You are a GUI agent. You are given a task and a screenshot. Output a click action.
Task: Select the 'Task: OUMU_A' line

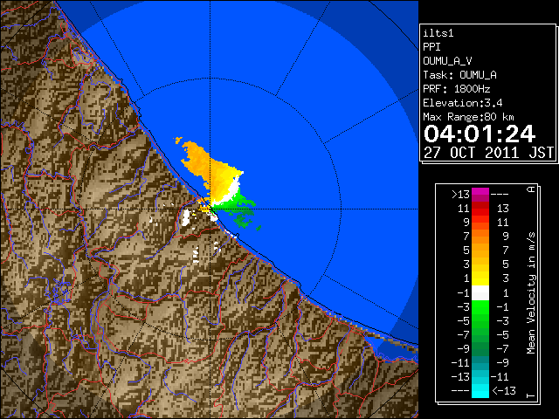click(460, 75)
